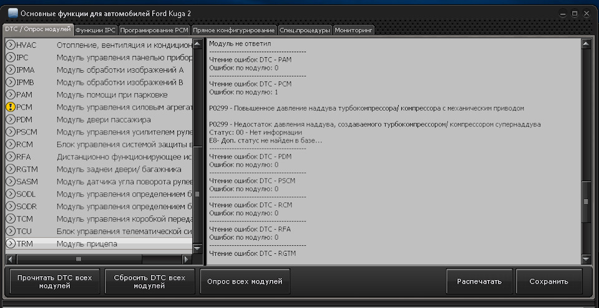This screenshot has width=599, height=308.
Task: Click module list scroll-up arrow
Action: (x=197, y=44)
